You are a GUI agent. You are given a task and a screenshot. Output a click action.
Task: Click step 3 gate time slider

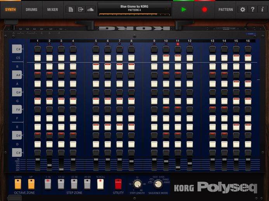61,169
